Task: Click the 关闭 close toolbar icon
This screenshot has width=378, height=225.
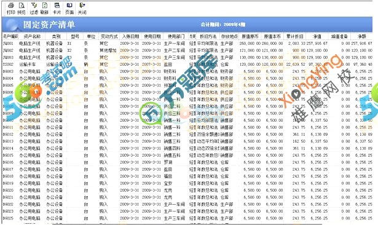Action: [x=82, y=9]
